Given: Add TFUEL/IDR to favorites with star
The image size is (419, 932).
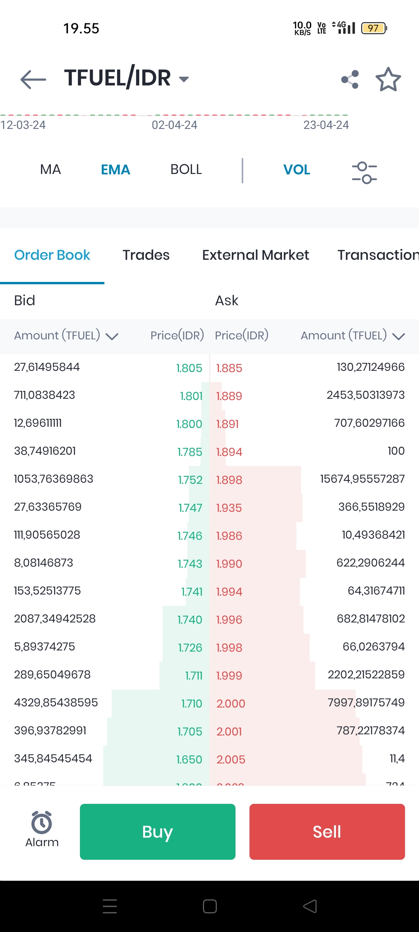Looking at the screenshot, I should 388,80.
